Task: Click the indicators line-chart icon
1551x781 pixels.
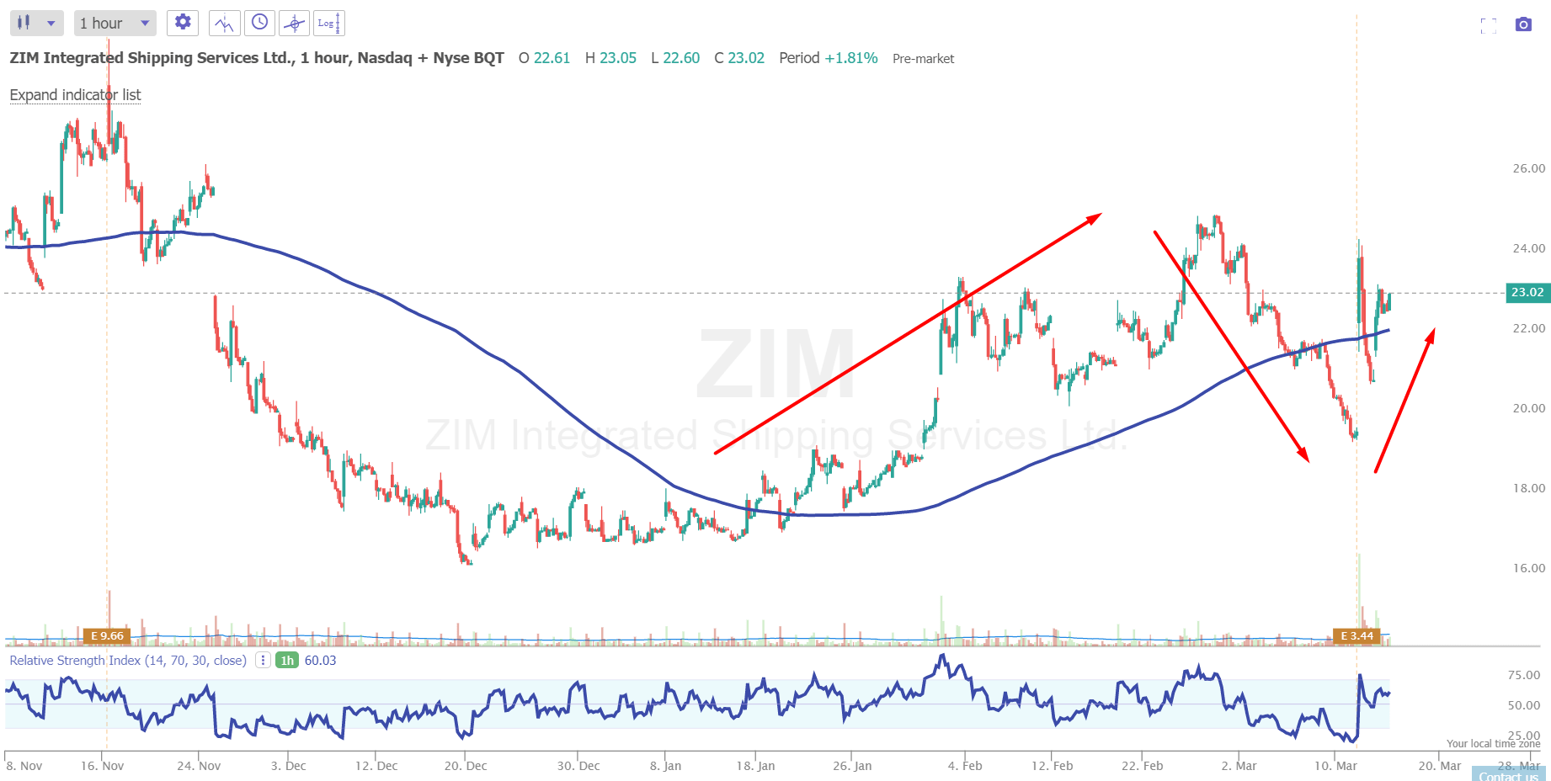Action: (x=224, y=23)
